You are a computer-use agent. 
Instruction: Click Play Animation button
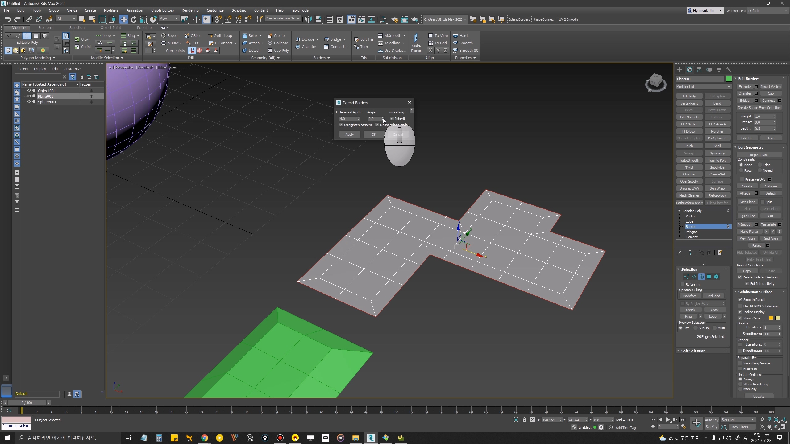(668, 420)
